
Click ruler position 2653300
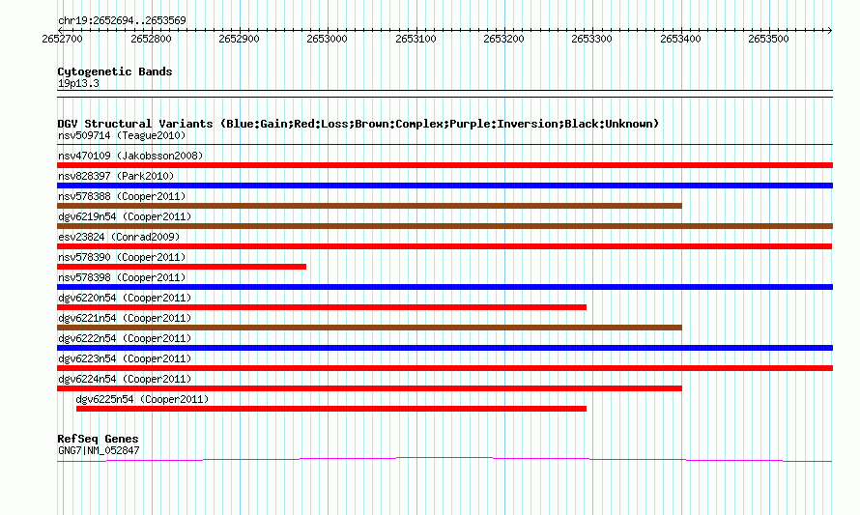point(591,39)
